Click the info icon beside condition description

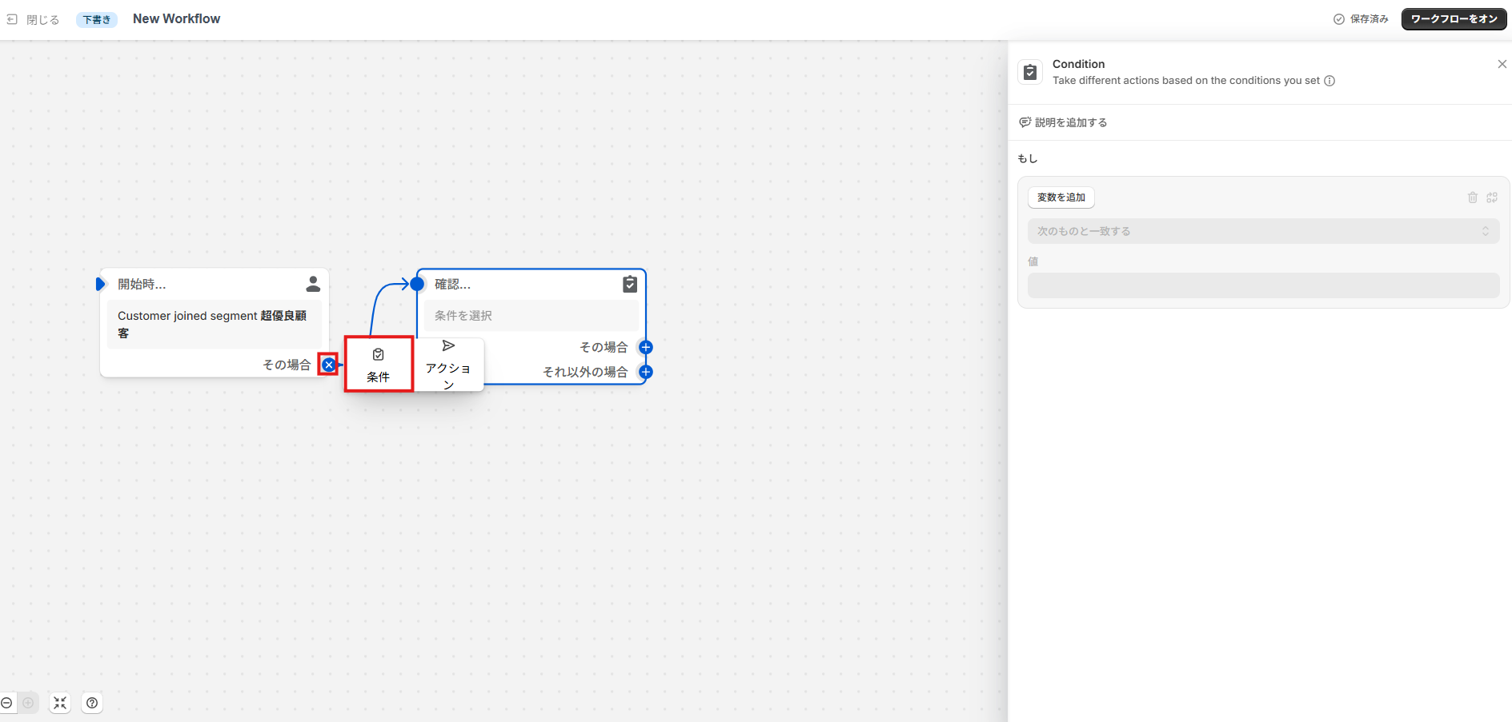(1330, 81)
